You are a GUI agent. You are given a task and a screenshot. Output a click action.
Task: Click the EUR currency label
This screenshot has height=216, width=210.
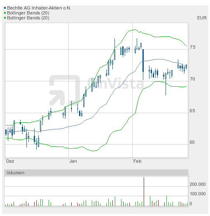pyautogui.click(x=202, y=18)
